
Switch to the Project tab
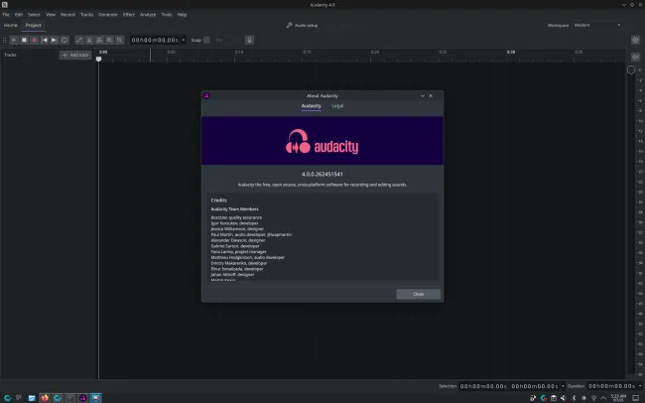click(x=34, y=25)
